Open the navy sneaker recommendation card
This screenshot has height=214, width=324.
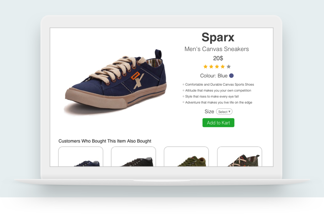click(80, 157)
